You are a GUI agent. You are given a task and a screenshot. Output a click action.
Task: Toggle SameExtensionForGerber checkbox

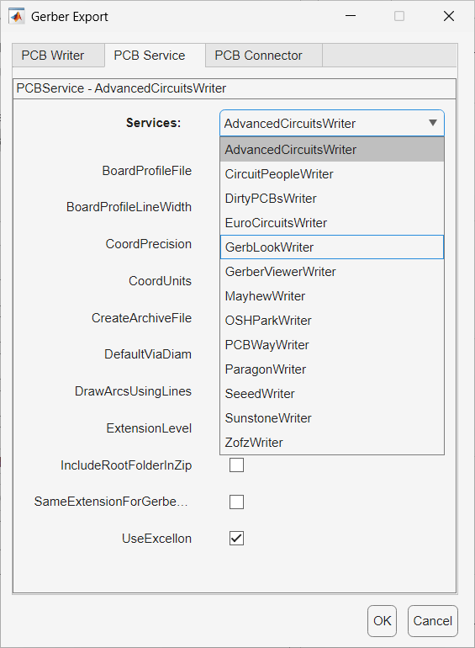coord(236,502)
